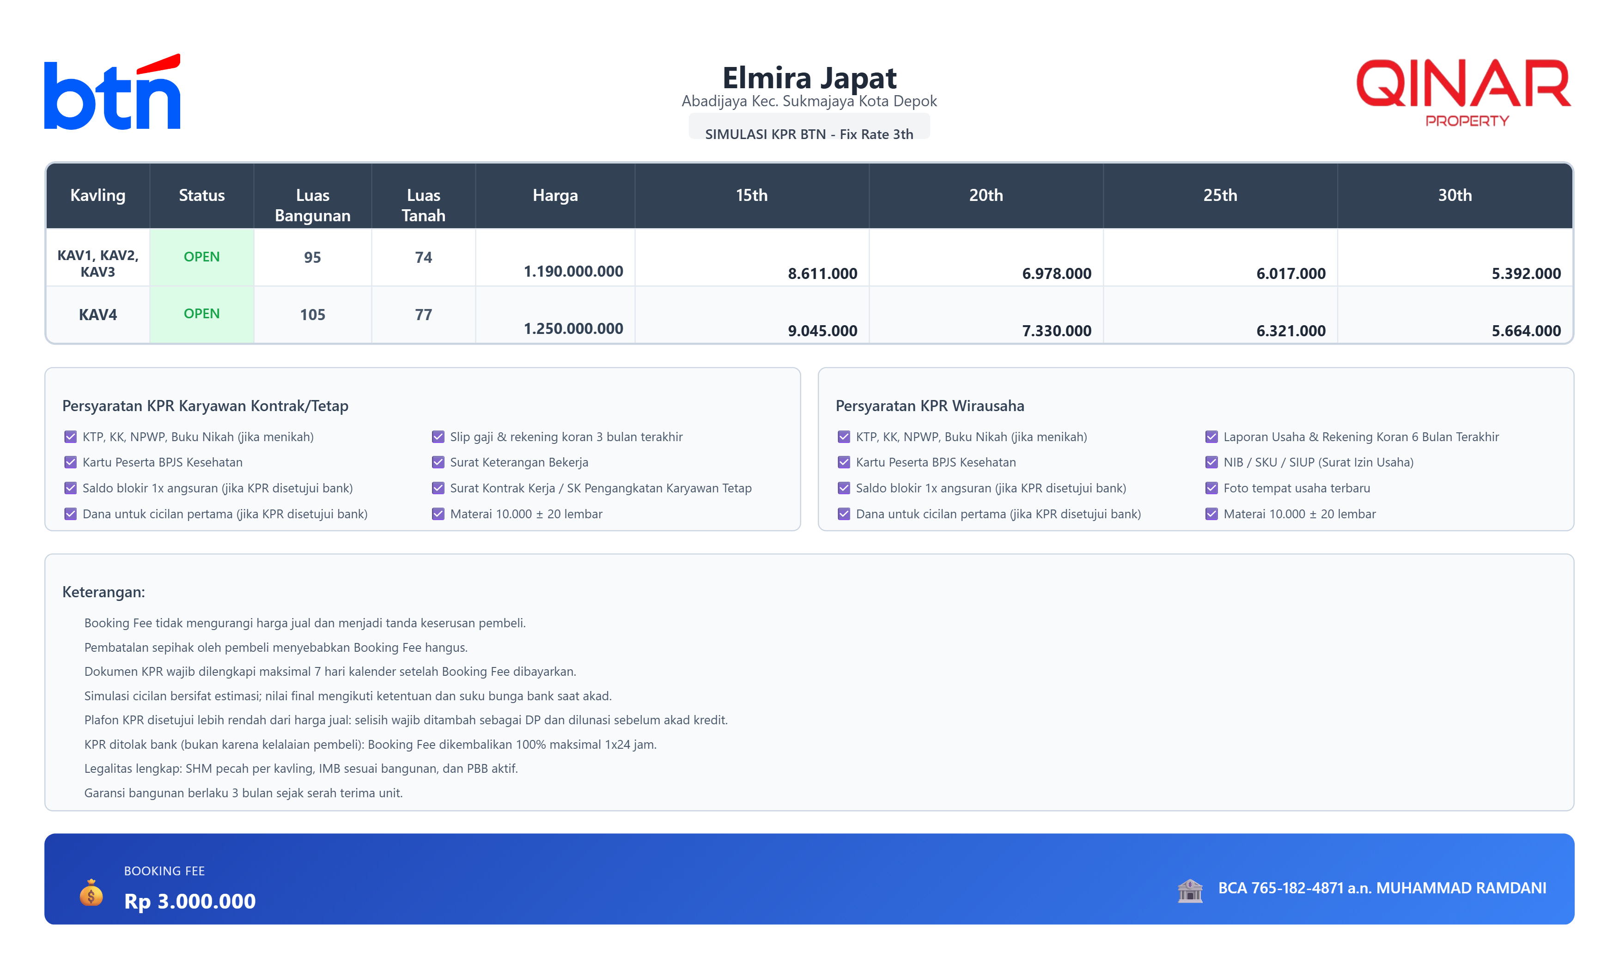Toggle Kartu Peserta BPJS checkbox under Wirausaha
Image resolution: width=1619 pixels, height=970 pixels.
pyautogui.click(x=844, y=462)
